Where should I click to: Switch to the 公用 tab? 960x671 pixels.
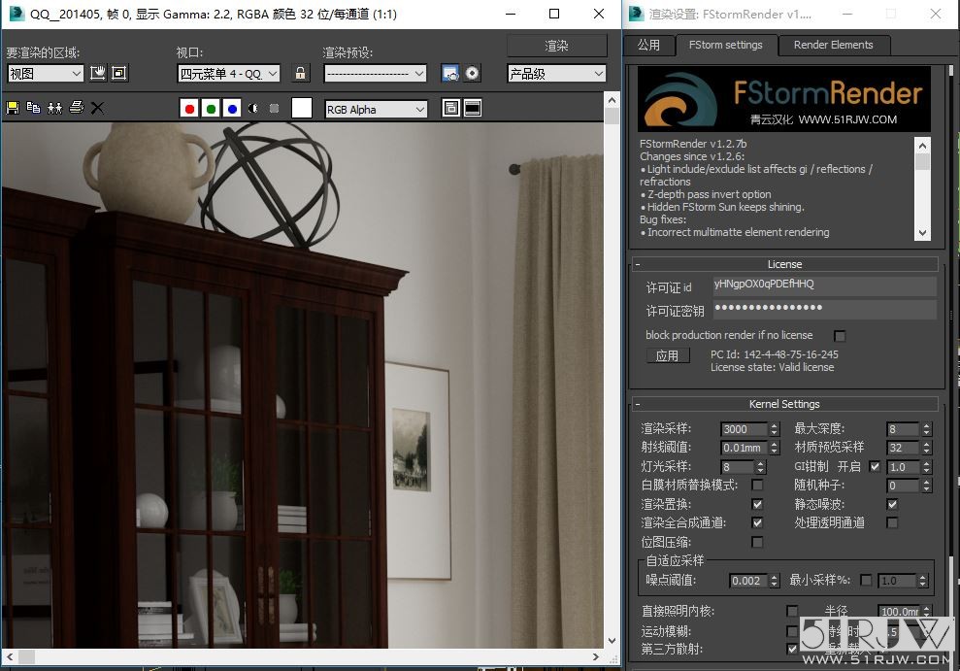tap(649, 45)
